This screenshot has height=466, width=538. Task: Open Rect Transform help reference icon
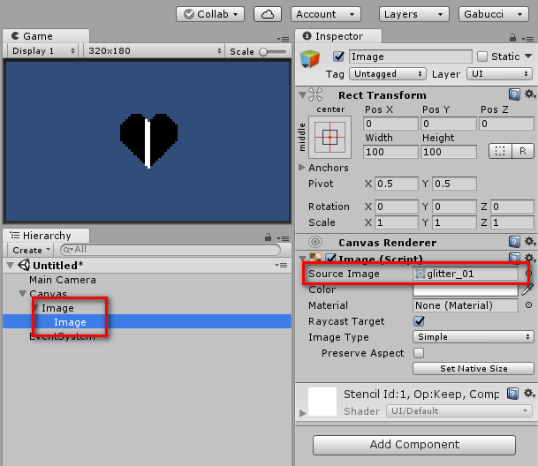pos(514,94)
